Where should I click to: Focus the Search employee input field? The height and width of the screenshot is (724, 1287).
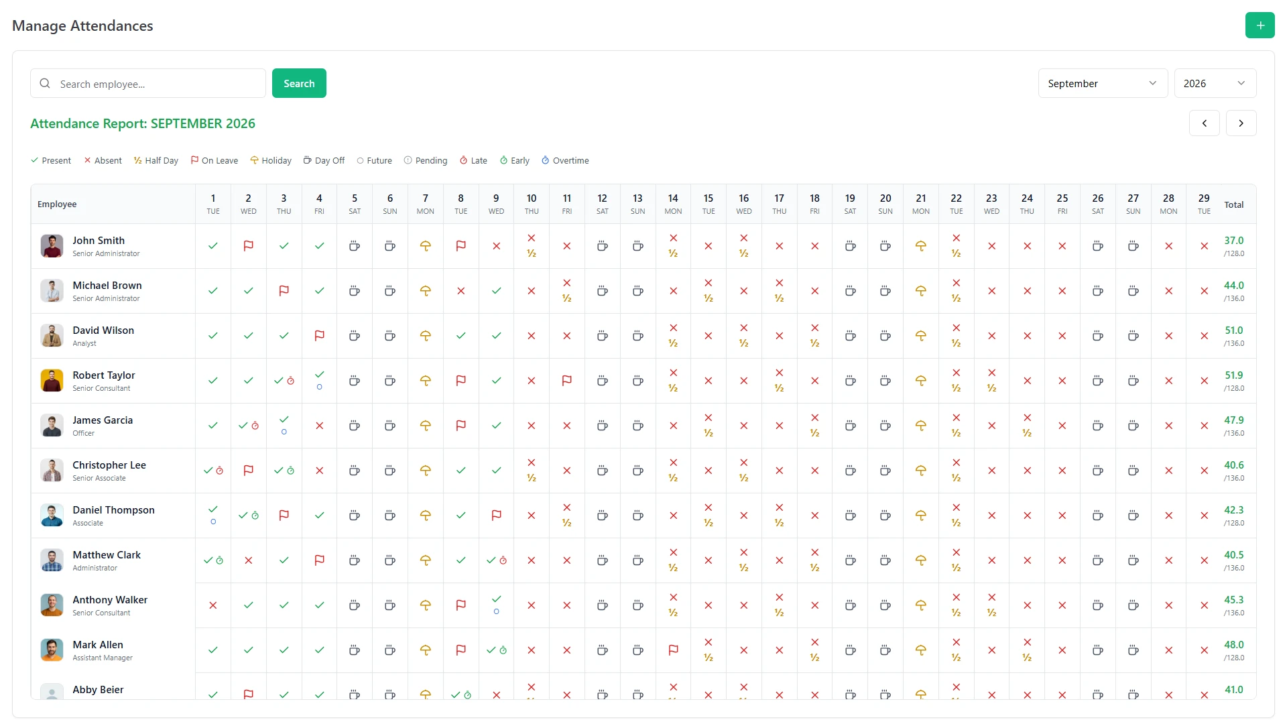coord(148,83)
